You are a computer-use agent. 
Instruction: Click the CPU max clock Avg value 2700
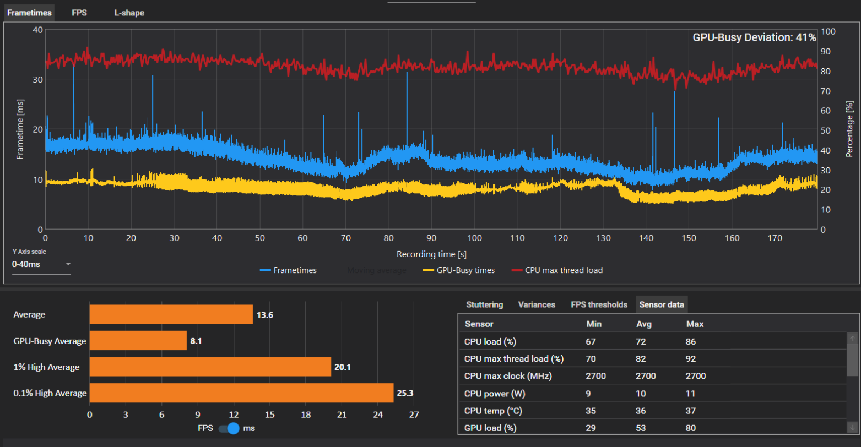click(646, 376)
